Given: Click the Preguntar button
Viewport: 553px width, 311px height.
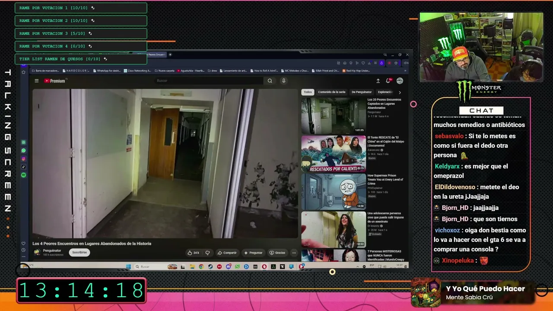Looking at the screenshot, I should coord(253,253).
